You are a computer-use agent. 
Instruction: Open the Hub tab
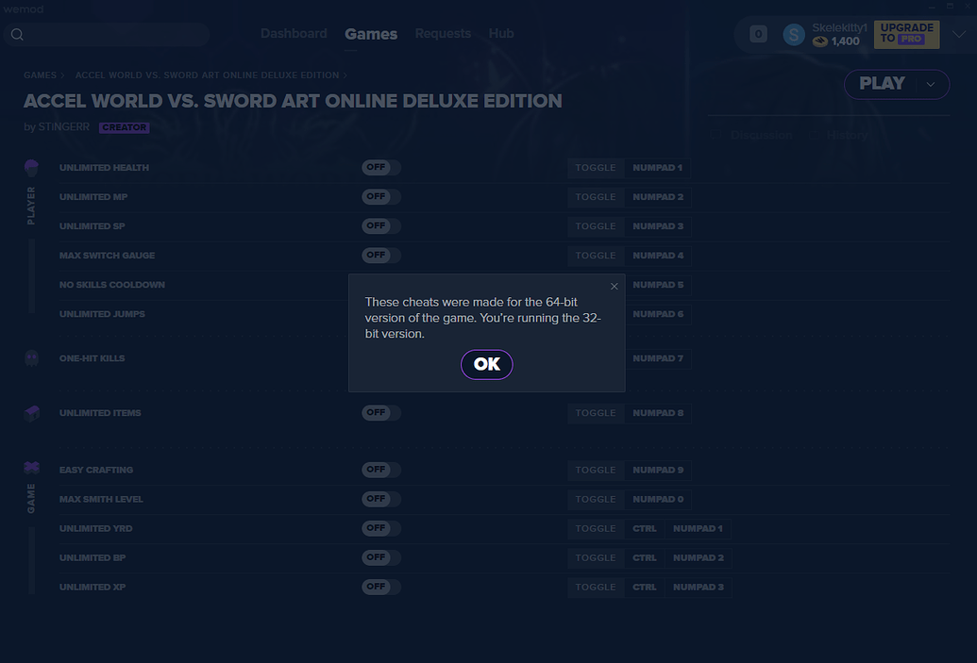[x=501, y=34]
